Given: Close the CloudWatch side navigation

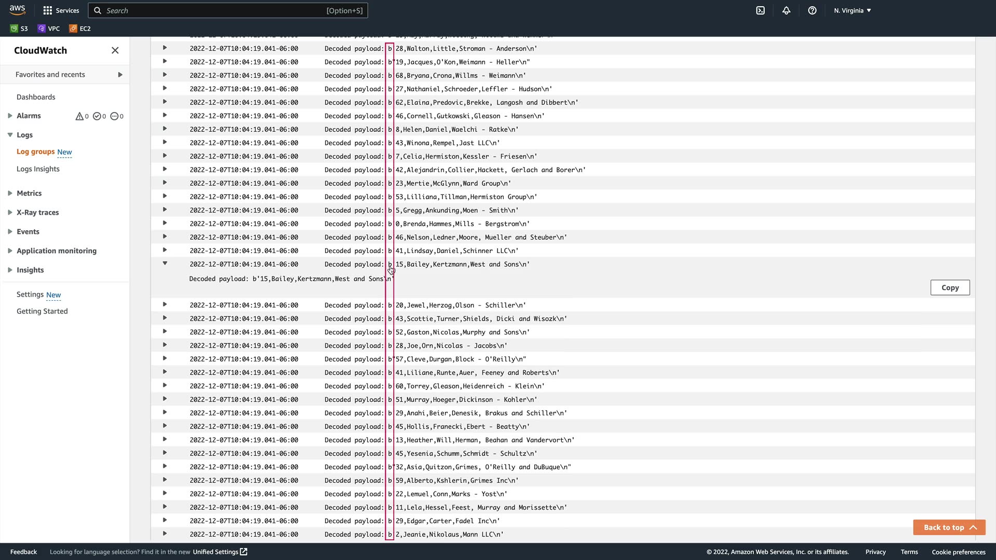Looking at the screenshot, I should 115,50.
